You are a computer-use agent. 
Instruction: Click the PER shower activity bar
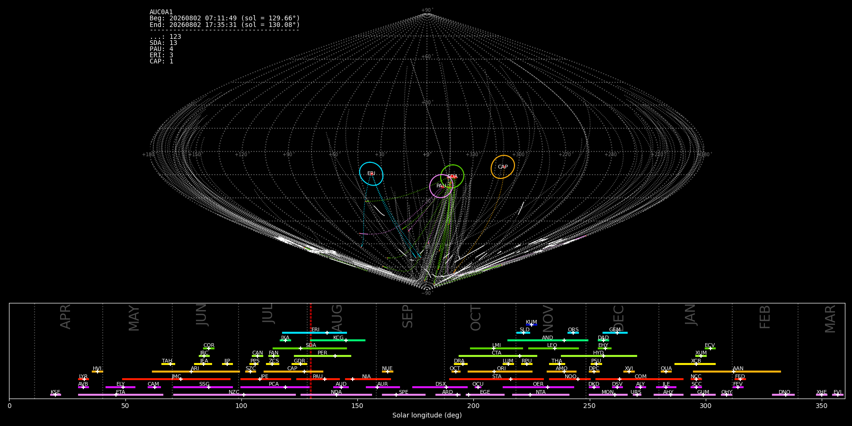(322, 356)
